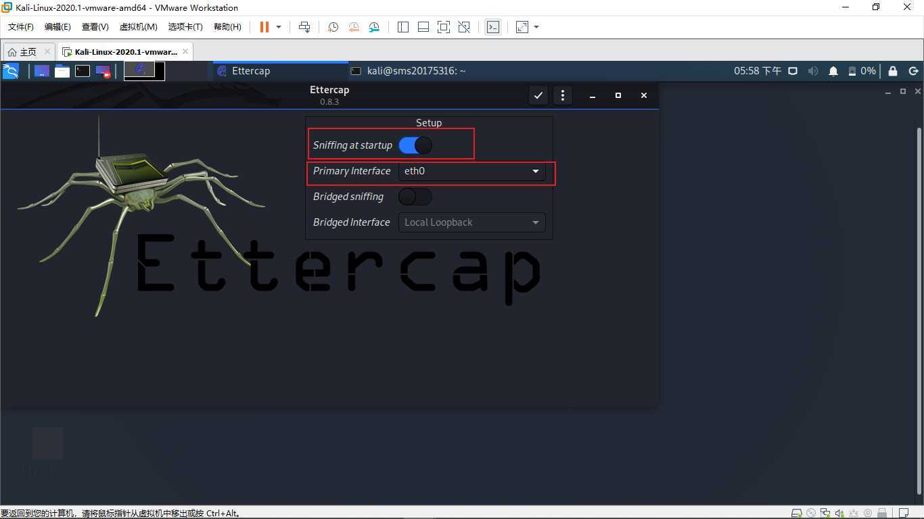924x519 pixels.
Task: Open the VMware 文件(F) menu
Action: [21, 27]
